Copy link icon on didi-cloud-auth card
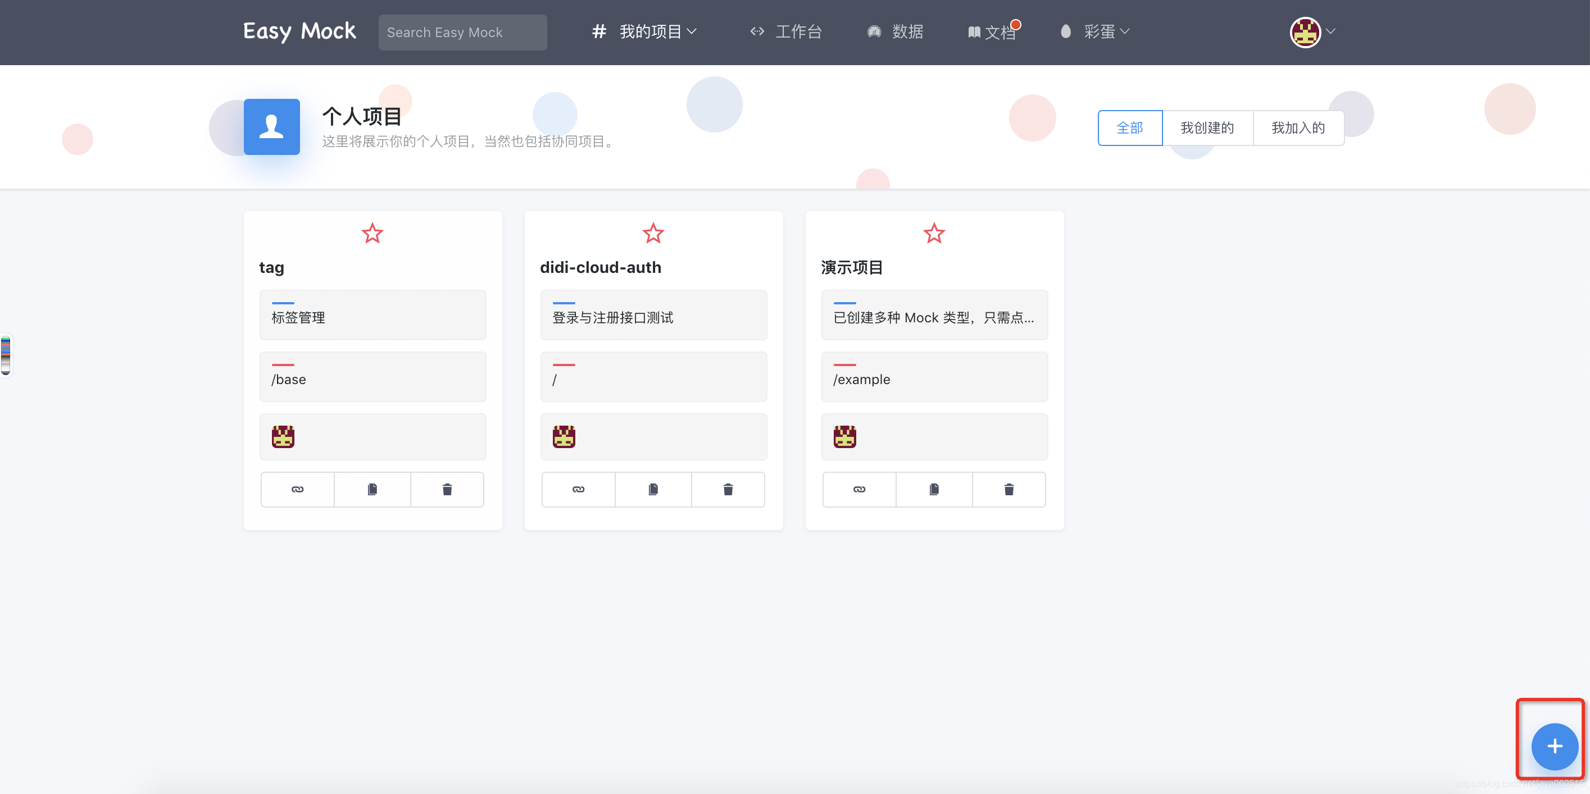This screenshot has width=1590, height=794. [578, 489]
